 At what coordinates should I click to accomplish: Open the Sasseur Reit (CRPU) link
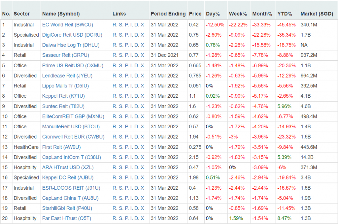pyautogui.click(x=66, y=55)
